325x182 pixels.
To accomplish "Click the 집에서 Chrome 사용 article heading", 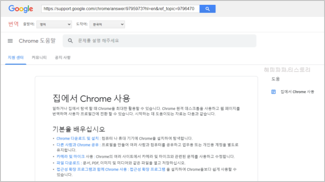I will 92,99.
